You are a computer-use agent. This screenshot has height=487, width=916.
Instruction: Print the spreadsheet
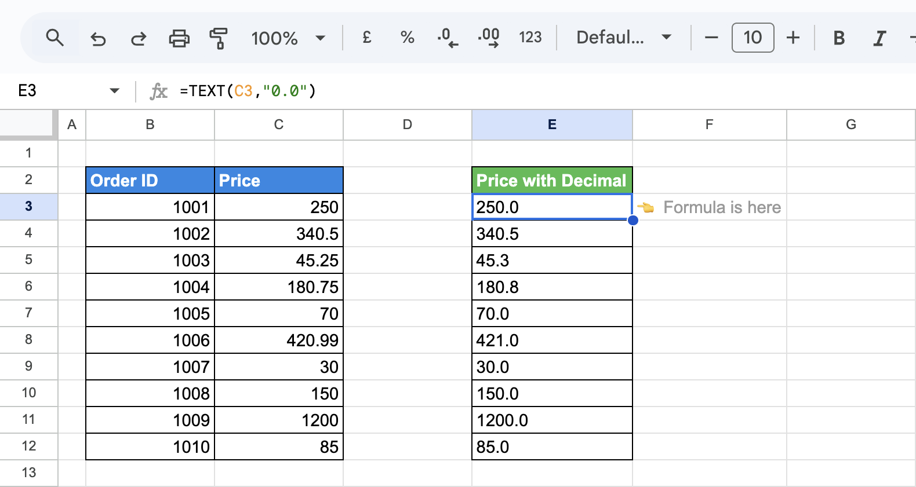179,39
